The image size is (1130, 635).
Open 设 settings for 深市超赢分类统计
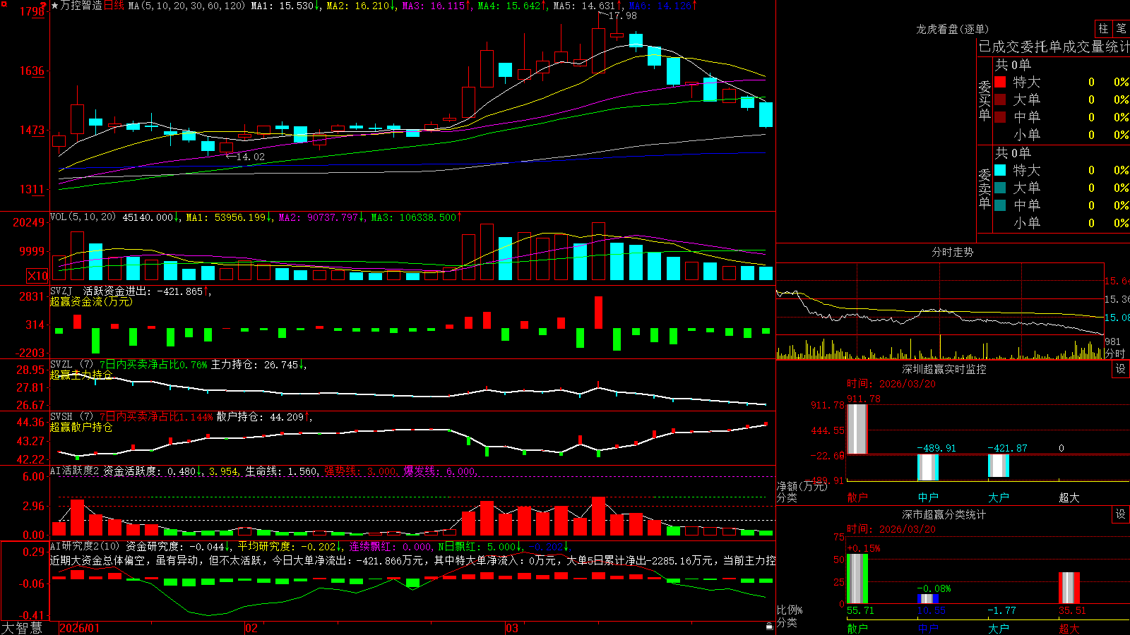(x=1121, y=514)
